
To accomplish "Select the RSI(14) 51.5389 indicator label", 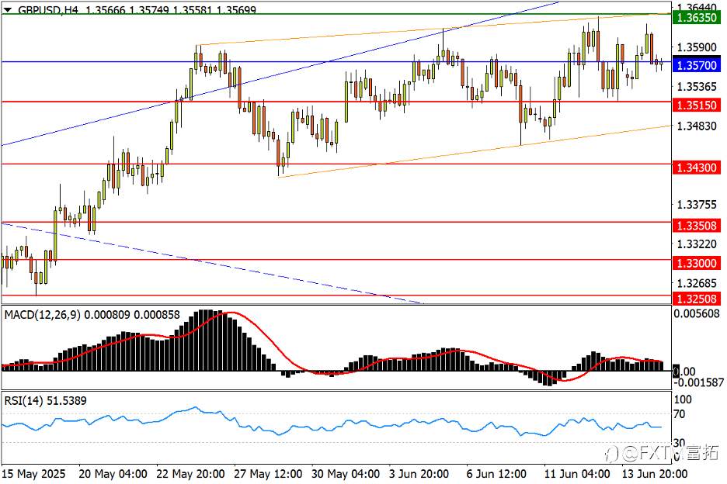I will (45, 401).
